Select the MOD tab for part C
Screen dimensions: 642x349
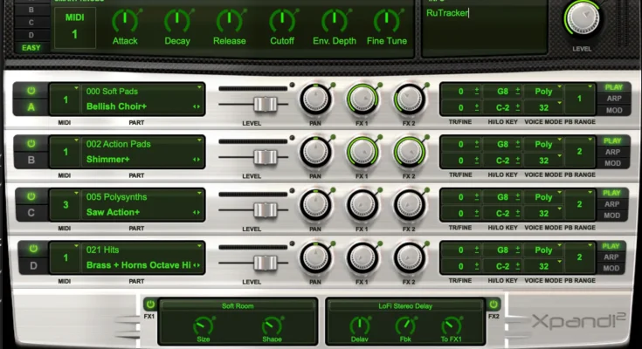pos(612,216)
